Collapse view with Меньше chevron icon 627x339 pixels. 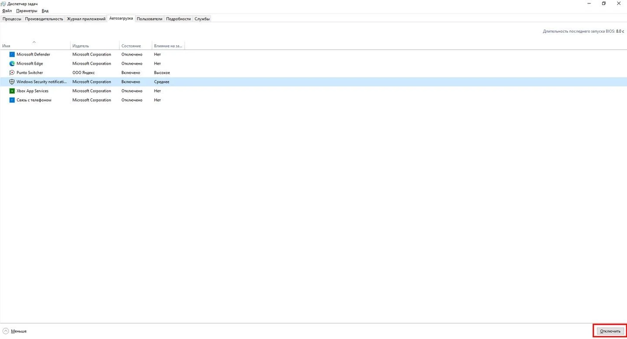coord(6,331)
